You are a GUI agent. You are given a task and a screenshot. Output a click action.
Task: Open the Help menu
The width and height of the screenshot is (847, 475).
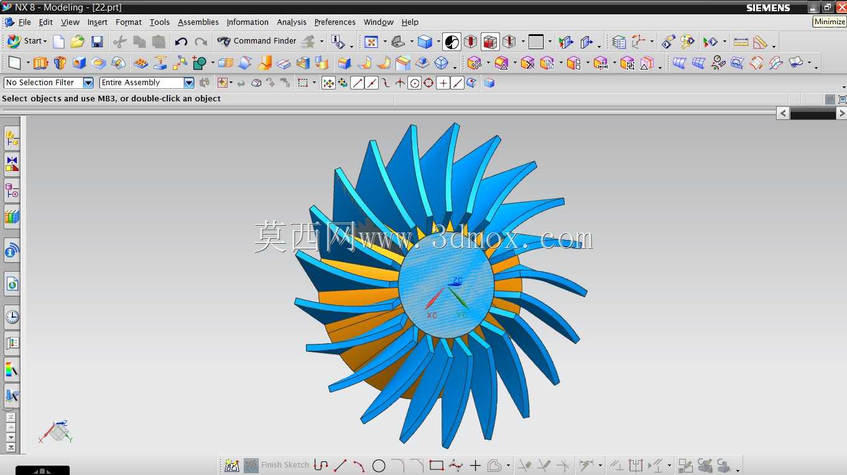(410, 22)
